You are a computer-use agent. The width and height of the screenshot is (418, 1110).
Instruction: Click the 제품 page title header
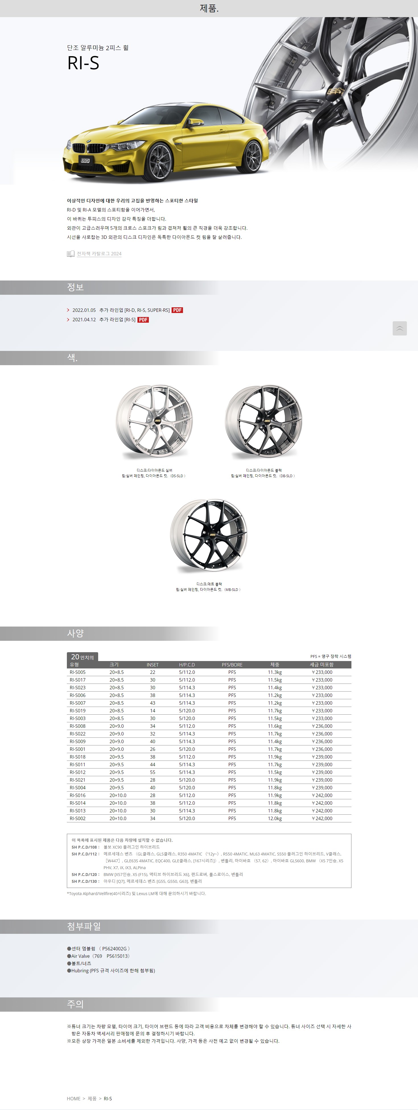pos(209,8)
